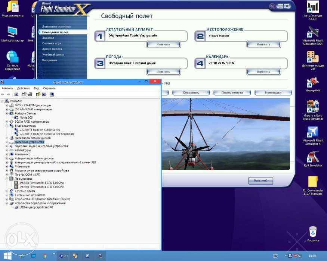
Task: Click Scan for hardware changes icon
Action: [x=52, y=94]
